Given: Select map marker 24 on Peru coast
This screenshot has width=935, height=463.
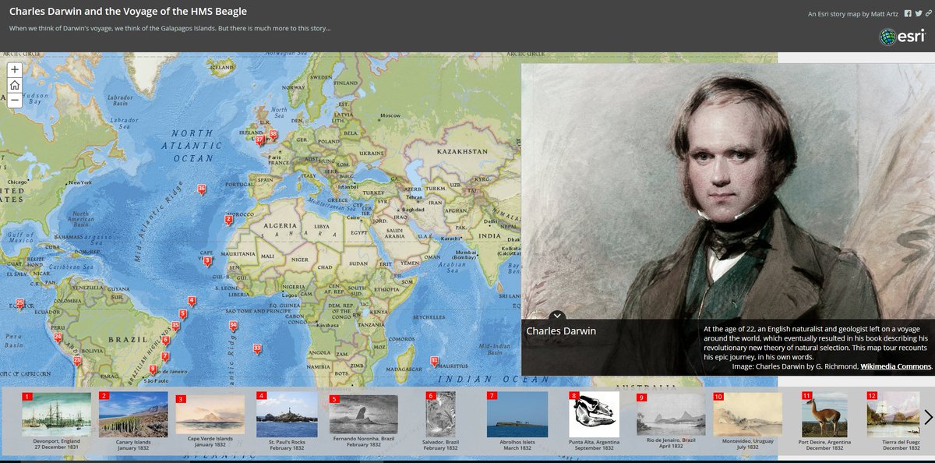Looking at the screenshot, I should pyautogui.click(x=58, y=338).
